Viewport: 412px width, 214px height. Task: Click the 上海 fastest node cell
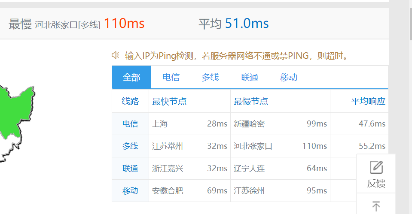point(160,124)
